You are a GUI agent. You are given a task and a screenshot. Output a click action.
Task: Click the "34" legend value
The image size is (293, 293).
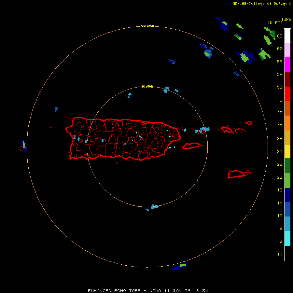pyautogui.click(x=280, y=139)
